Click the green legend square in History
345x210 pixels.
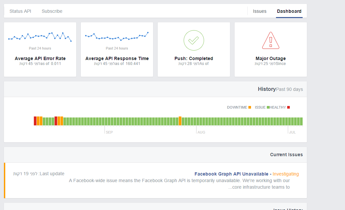pyautogui.click(x=268, y=107)
